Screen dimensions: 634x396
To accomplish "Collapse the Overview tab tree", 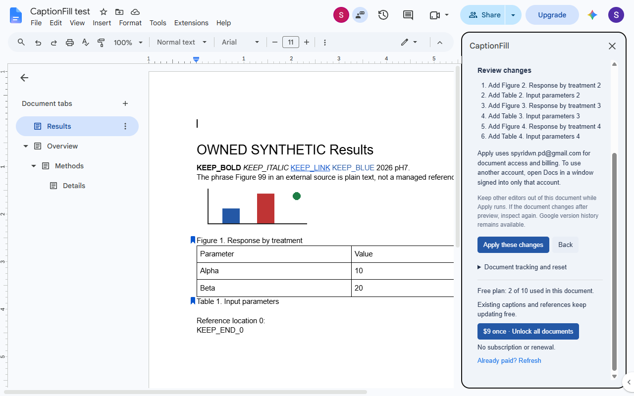I will click(x=26, y=146).
